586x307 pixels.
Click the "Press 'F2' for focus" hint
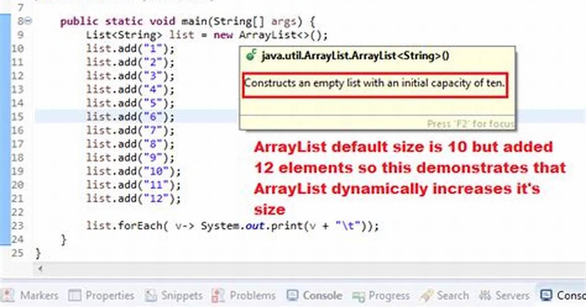click(470, 124)
